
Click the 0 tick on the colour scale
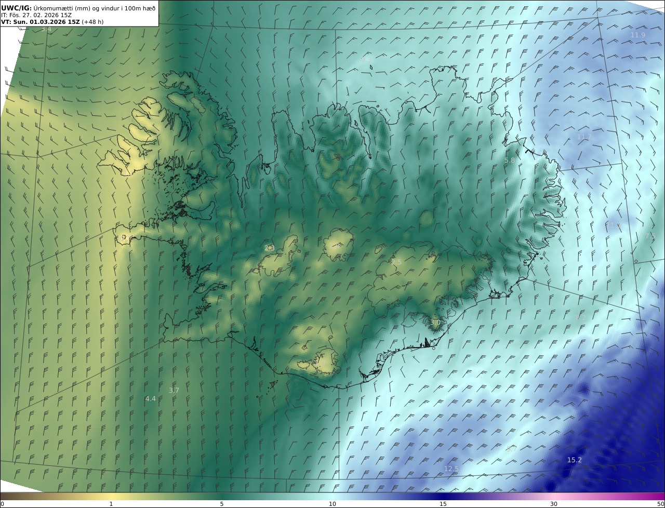(2, 504)
